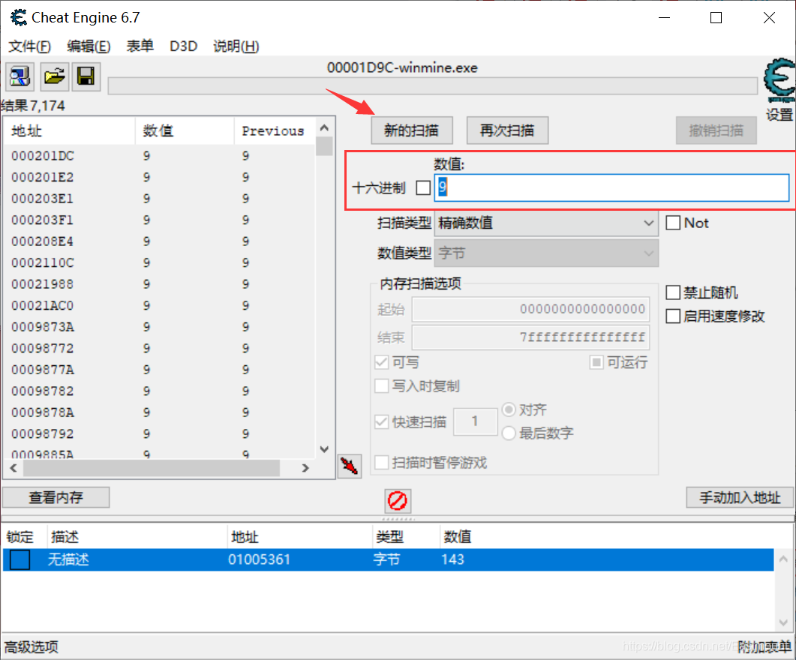Click the 起始 start address field
This screenshot has height=660, width=796.
(x=530, y=309)
